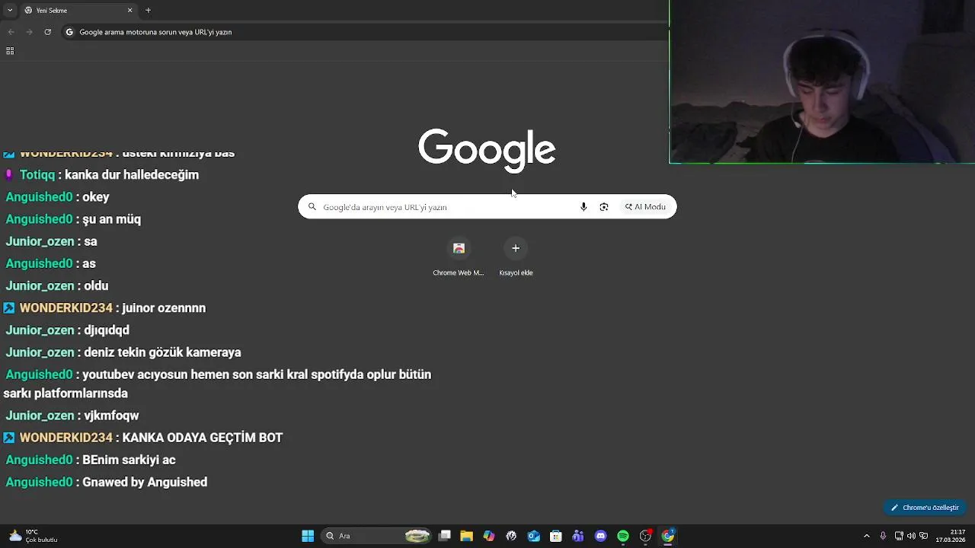
Task: Open Discord from the taskbar
Action: click(x=601, y=536)
